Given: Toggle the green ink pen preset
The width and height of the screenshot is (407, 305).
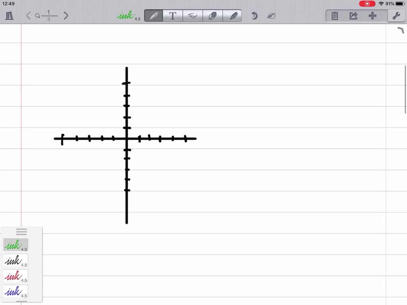Looking at the screenshot, I should pos(15,245).
